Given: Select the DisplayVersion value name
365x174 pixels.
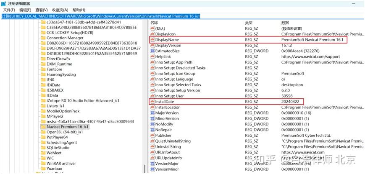Looking at the screenshot, I should click(168, 46).
